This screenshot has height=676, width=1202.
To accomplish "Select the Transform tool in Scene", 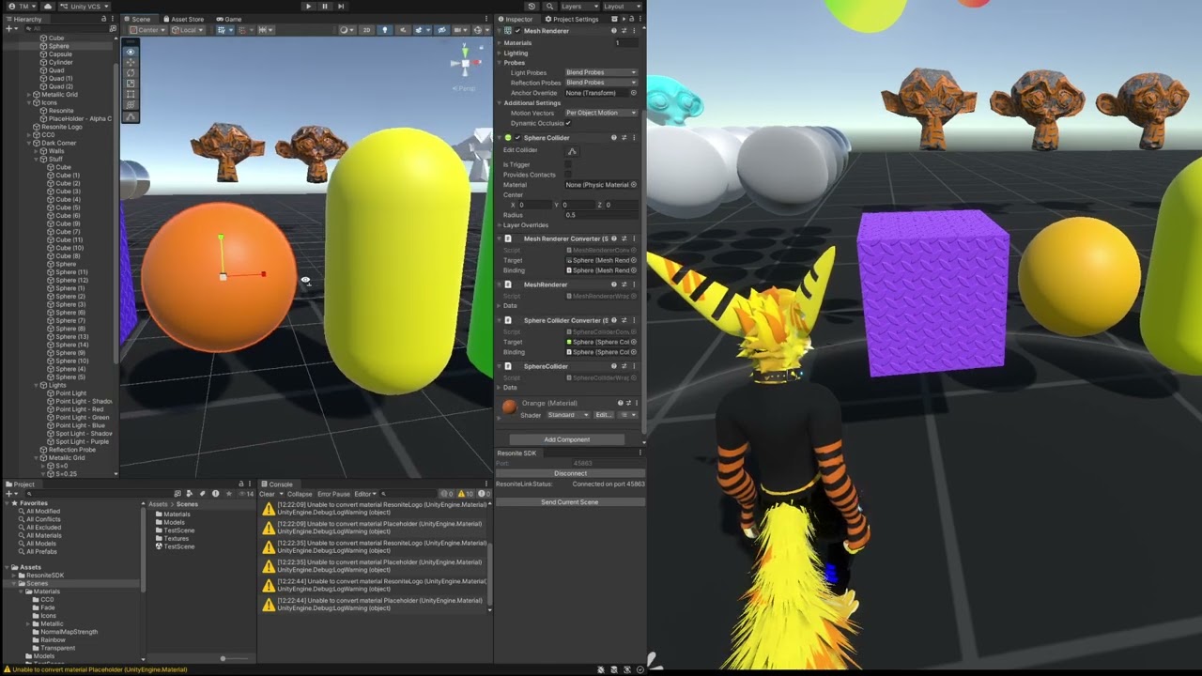I will [131, 105].
